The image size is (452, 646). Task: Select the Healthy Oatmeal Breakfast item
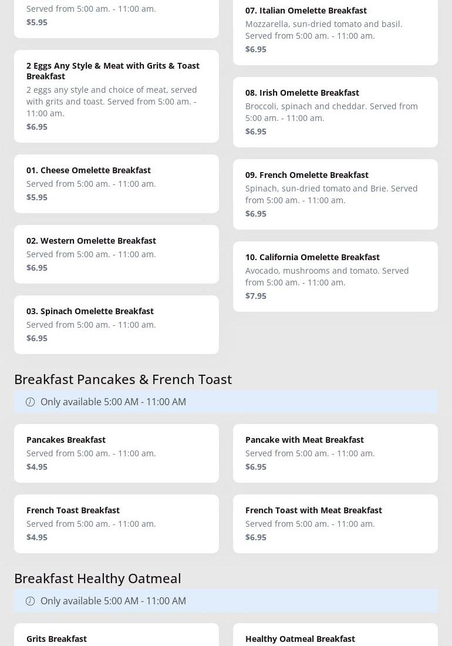335,637
